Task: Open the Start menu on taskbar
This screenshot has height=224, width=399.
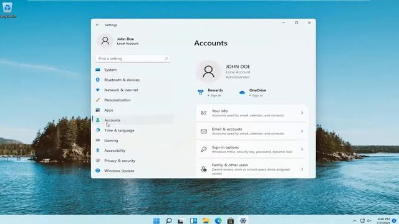Action: pos(156,220)
